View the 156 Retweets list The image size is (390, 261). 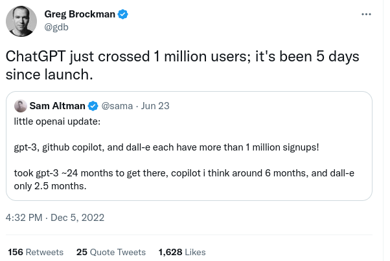coord(36,252)
